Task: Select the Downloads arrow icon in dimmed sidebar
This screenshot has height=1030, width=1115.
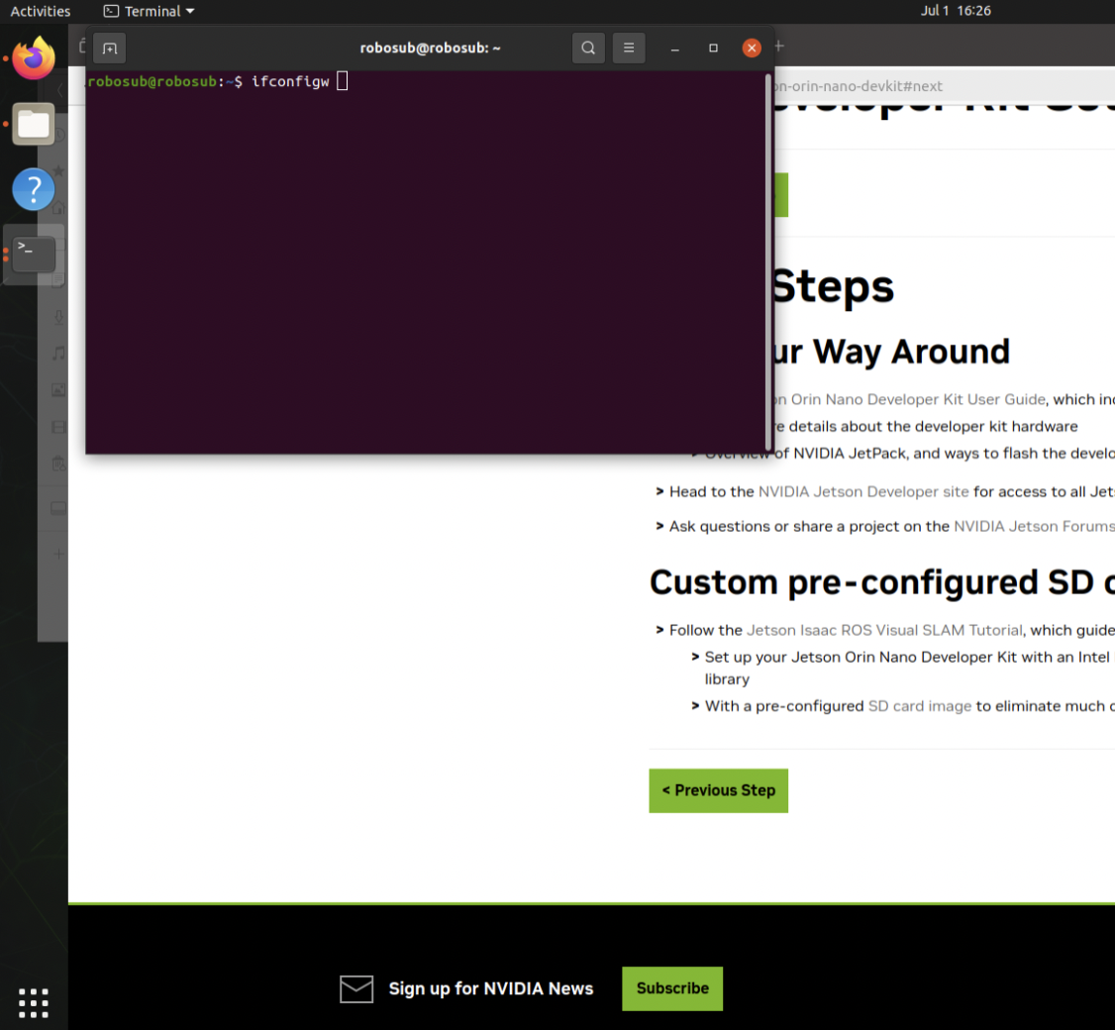Action: [x=58, y=317]
